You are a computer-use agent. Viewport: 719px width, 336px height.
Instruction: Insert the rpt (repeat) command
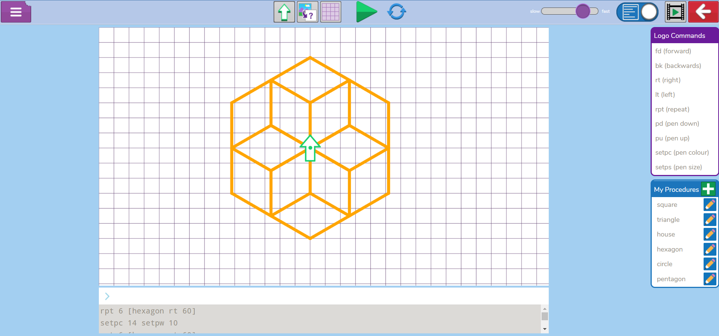pyautogui.click(x=672, y=109)
